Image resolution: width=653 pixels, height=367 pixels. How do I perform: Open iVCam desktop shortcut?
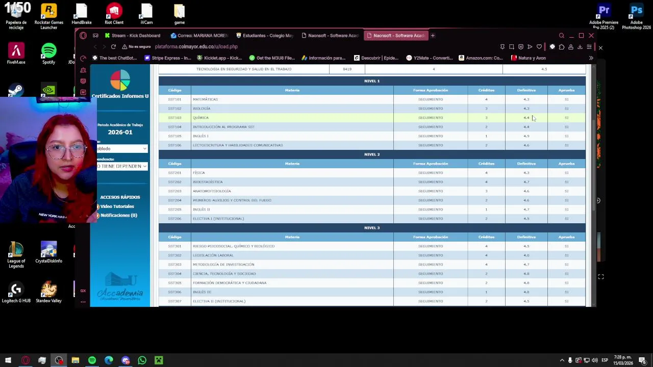point(146,14)
